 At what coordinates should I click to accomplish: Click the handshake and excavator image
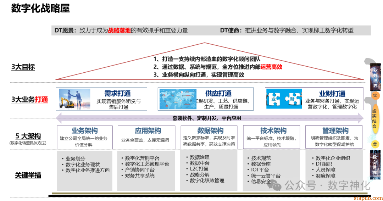tap(75, 99)
